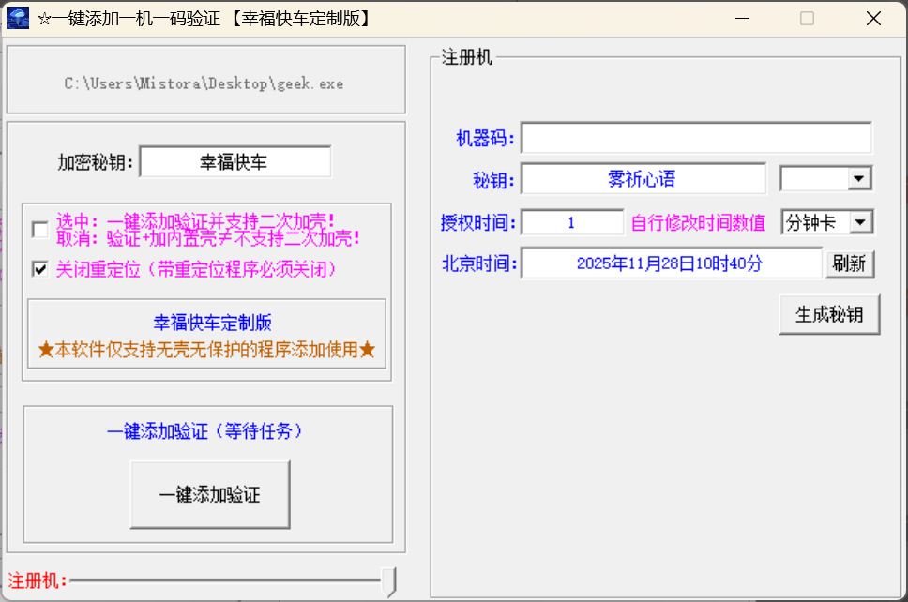This screenshot has width=908, height=602.
Task: Click inside the empty 机器码 input field
Action: [x=697, y=137]
